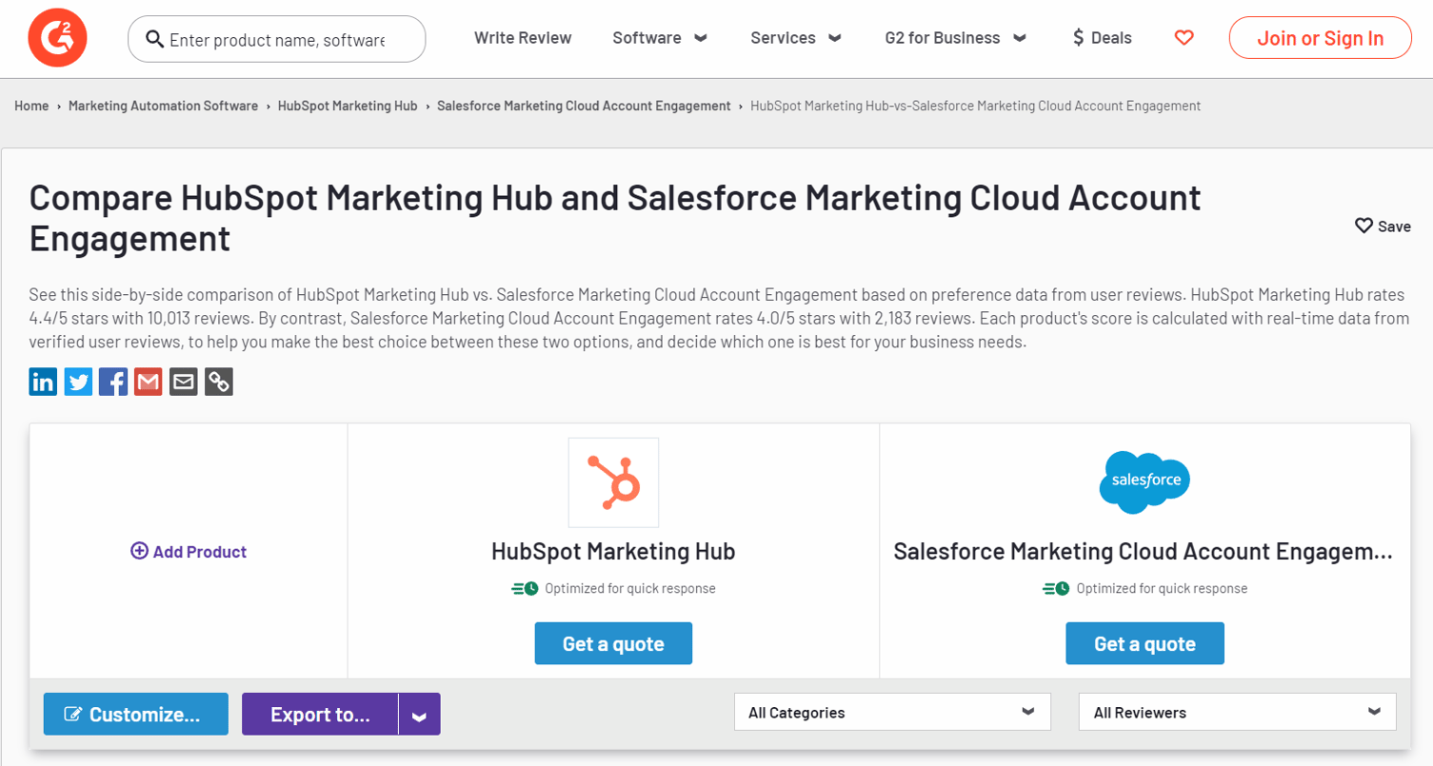Image resolution: width=1433 pixels, height=766 pixels.
Task: Open your favorites via the heart icon
Action: point(1184,37)
